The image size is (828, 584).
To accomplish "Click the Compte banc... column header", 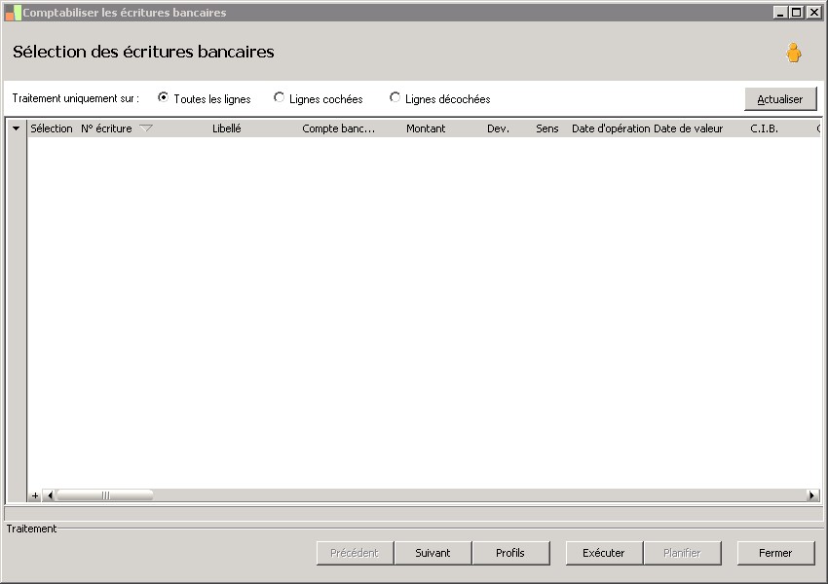I will point(338,128).
